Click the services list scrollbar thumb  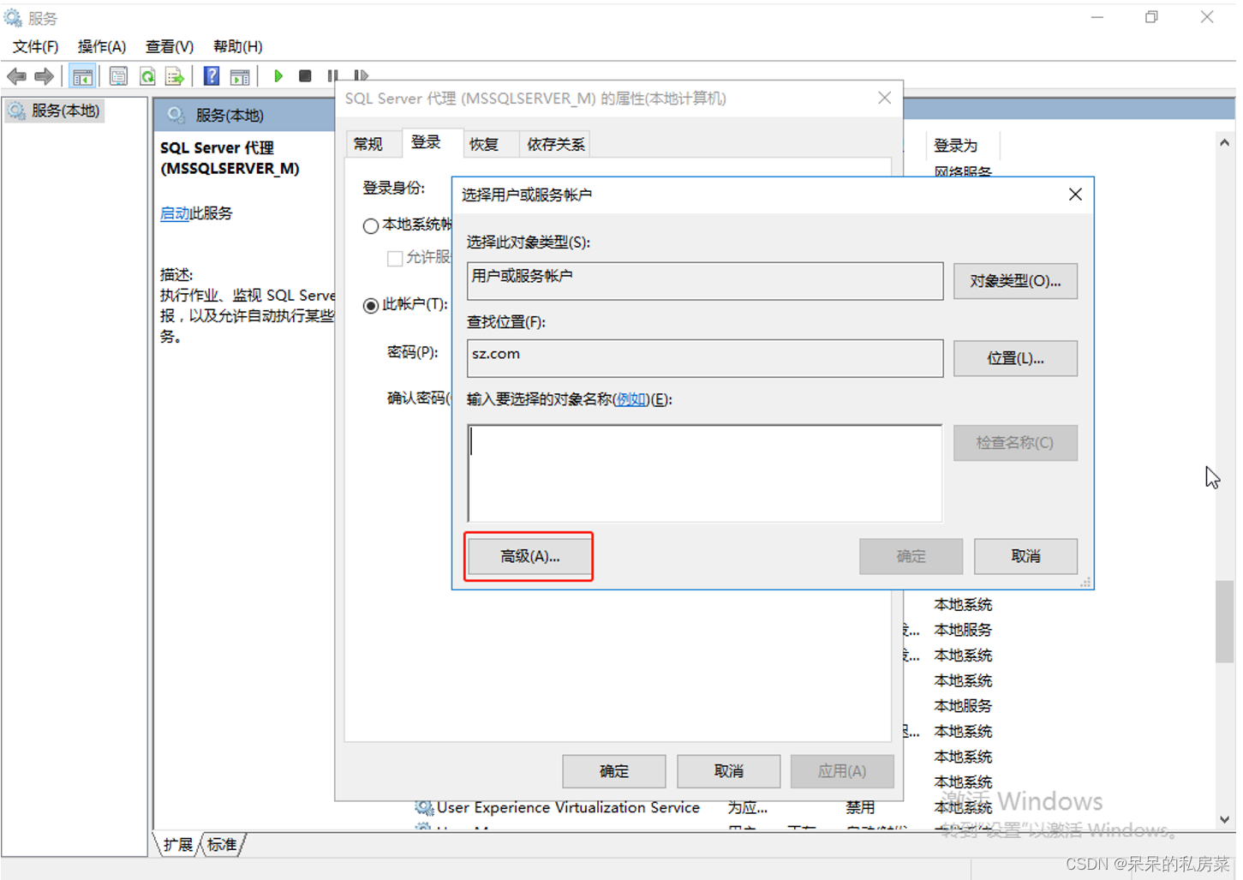click(x=1225, y=621)
